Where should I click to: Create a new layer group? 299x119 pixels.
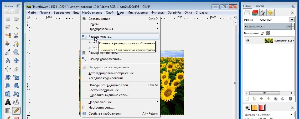pyautogui.click(x=254, y=99)
